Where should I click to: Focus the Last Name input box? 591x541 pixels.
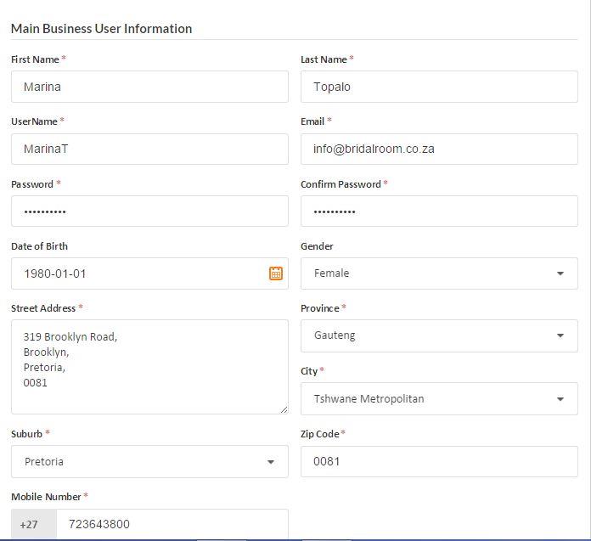(439, 87)
